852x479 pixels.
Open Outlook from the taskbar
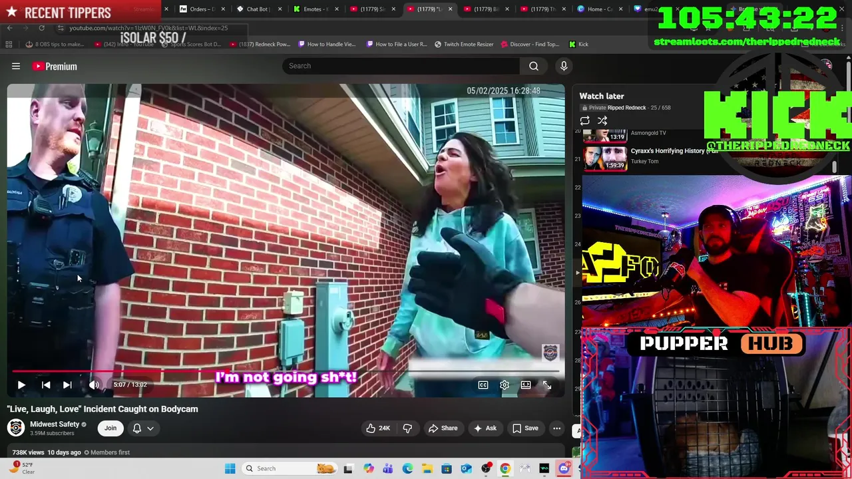tap(466, 468)
